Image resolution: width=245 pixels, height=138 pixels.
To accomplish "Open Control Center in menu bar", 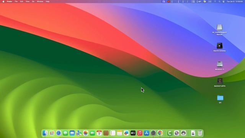I will click(224, 2).
